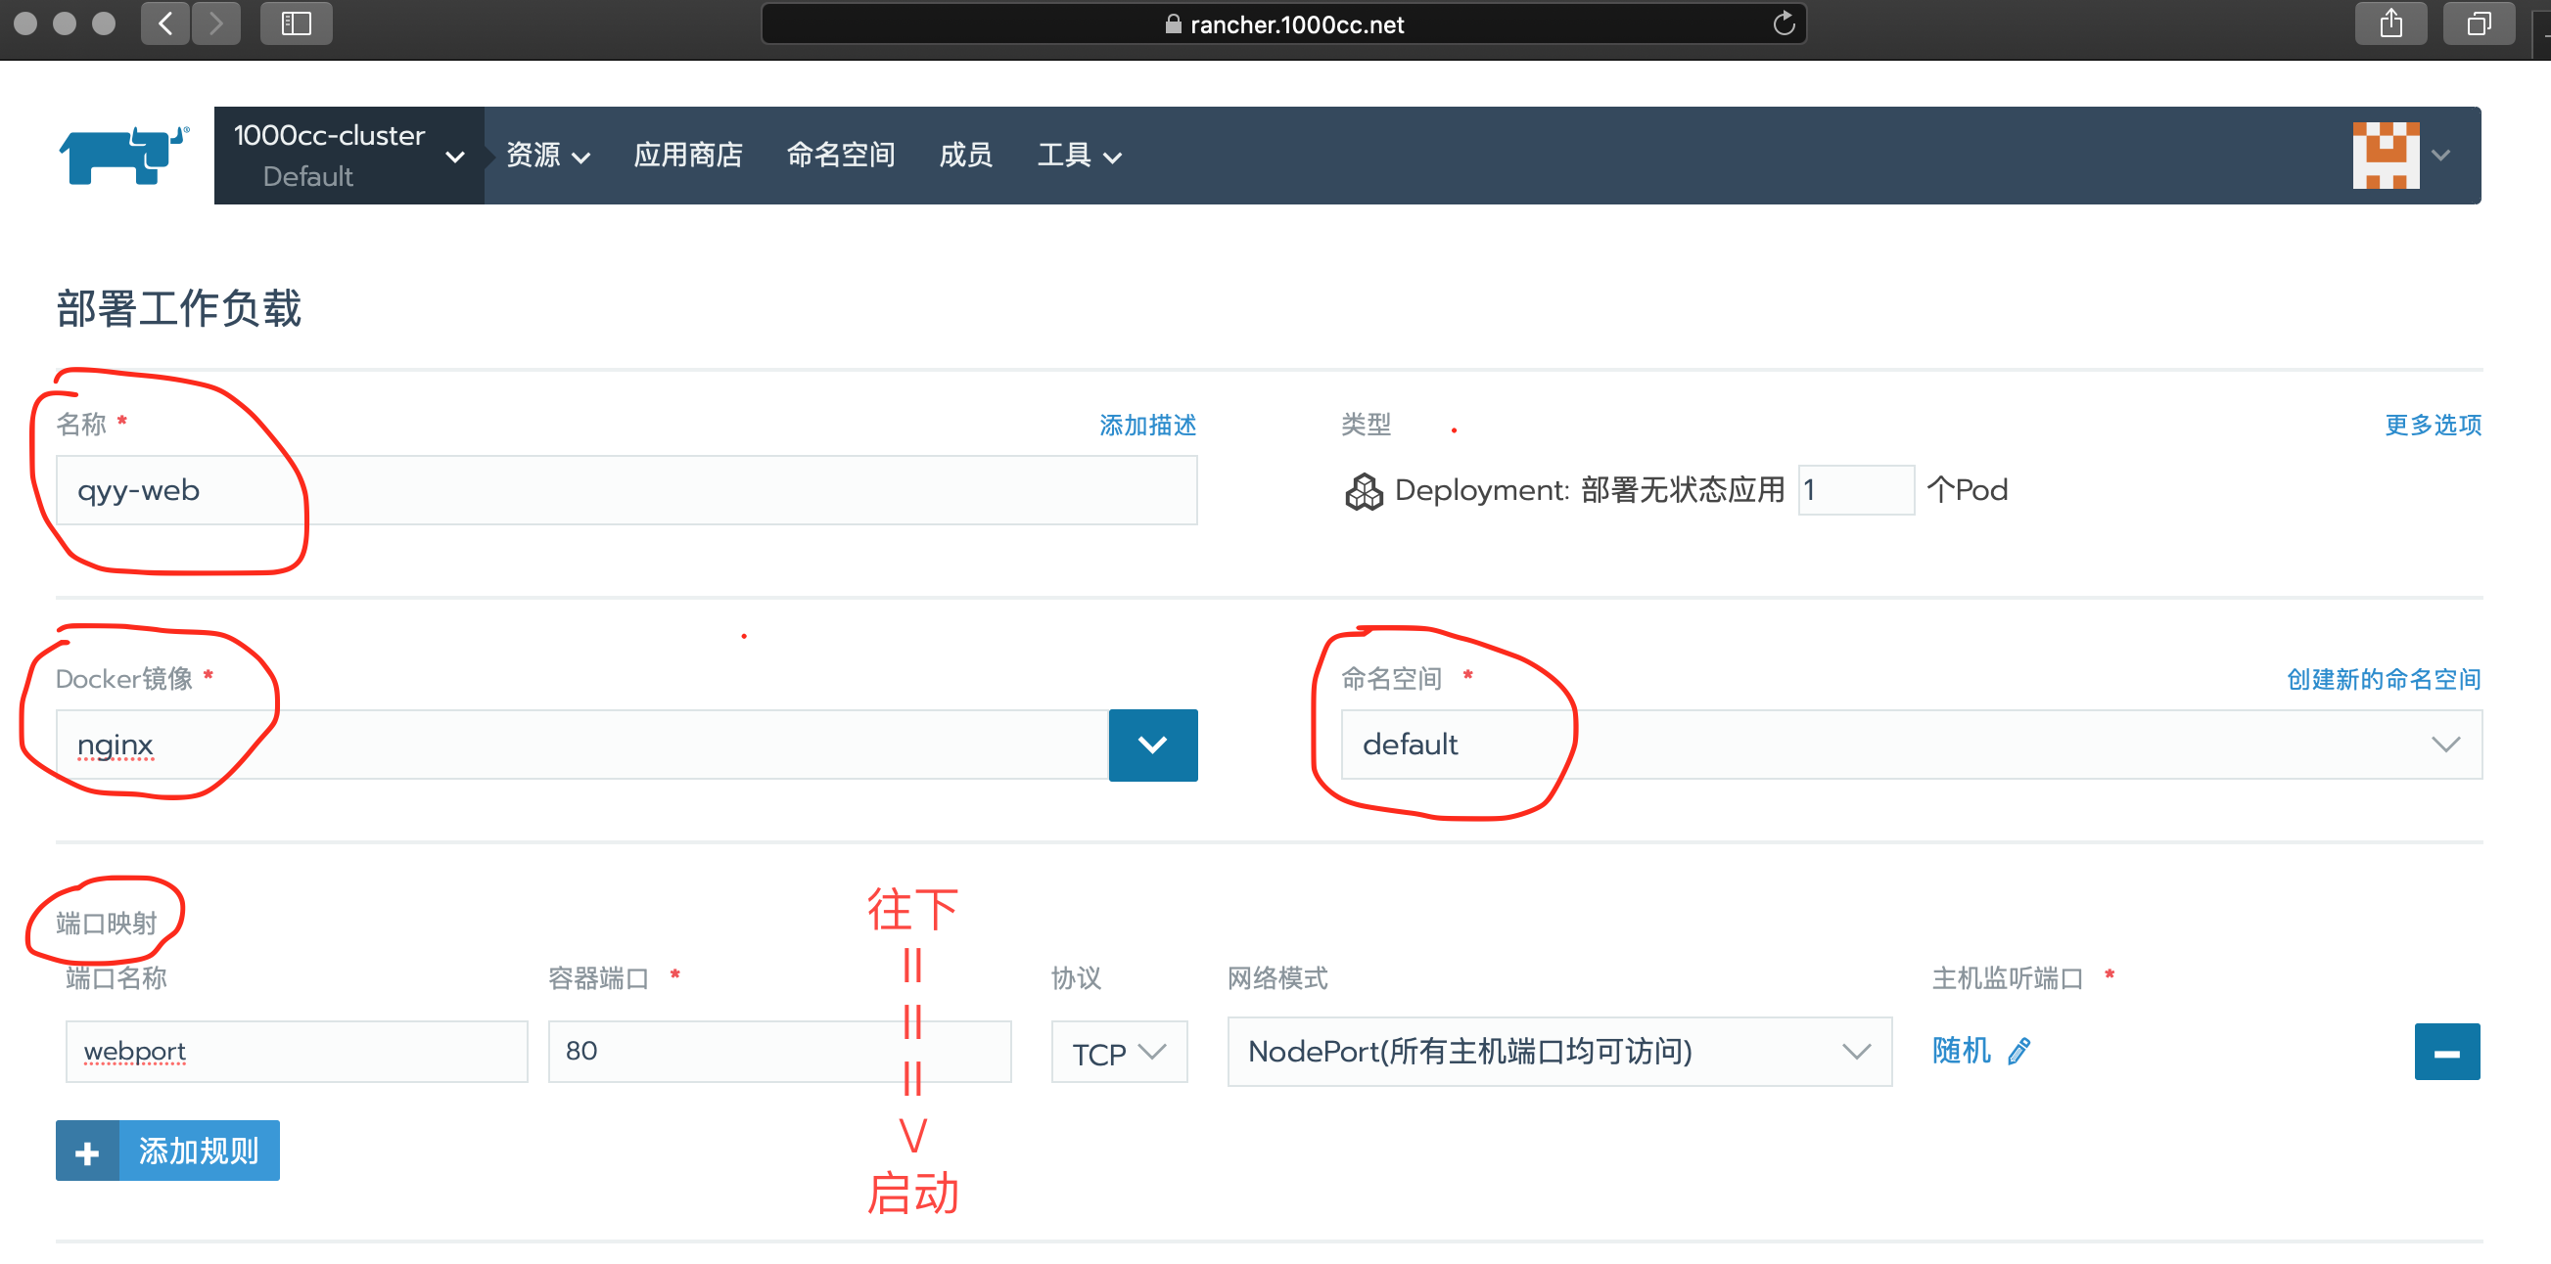Click the 类型 label
Screen dimensions: 2551x1264
point(1366,425)
